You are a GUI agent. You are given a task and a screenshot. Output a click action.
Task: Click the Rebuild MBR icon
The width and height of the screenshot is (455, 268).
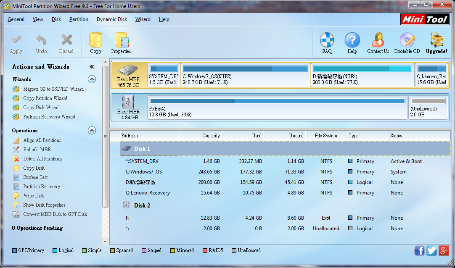click(16, 150)
